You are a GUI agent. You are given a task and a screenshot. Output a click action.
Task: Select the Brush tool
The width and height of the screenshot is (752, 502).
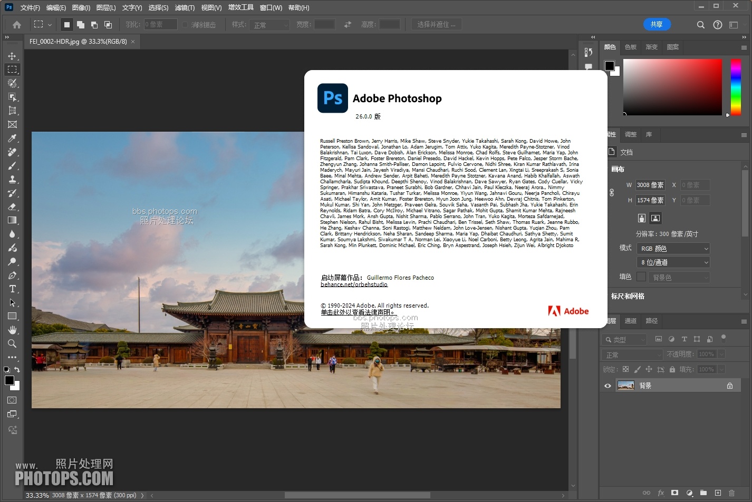pos(12,165)
